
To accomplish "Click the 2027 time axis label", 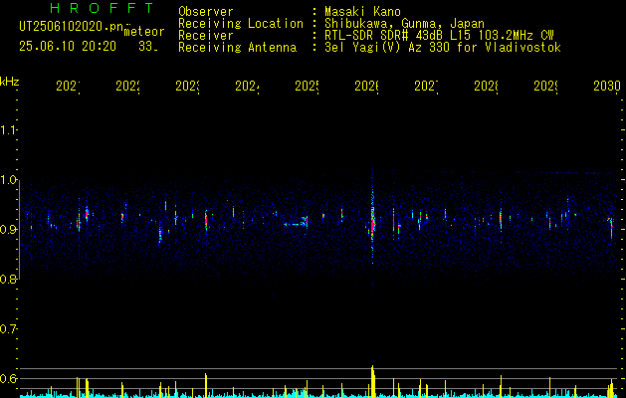I will [426, 86].
